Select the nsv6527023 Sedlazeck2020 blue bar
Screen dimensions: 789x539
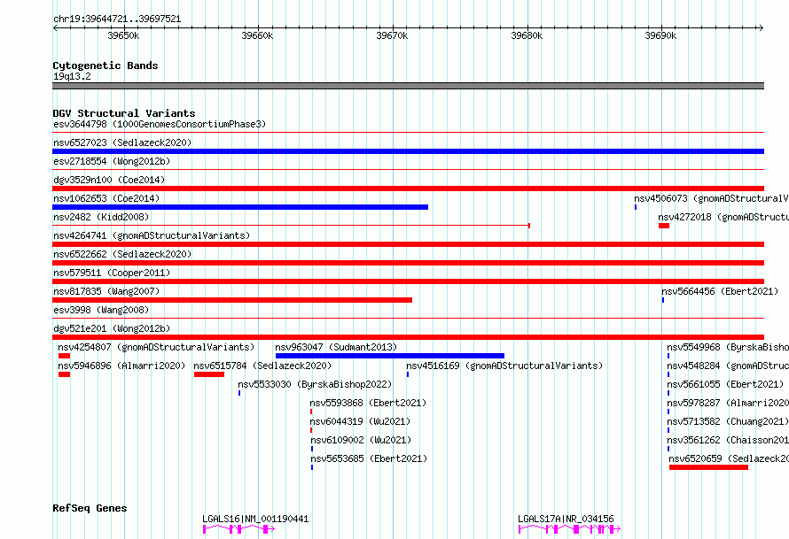pos(408,151)
